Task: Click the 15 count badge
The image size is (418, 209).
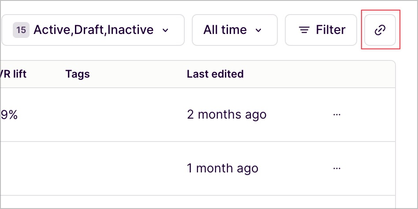Action: click(21, 30)
